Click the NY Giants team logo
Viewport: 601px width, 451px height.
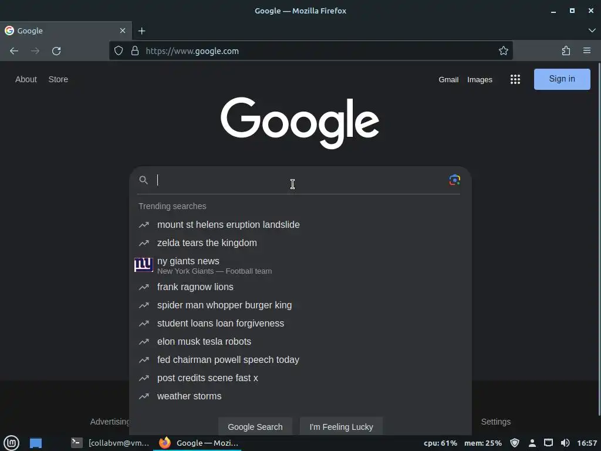click(144, 265)
